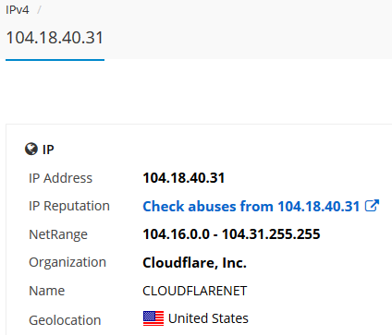
Task: Click the Name field label
Action: [47, 291]
